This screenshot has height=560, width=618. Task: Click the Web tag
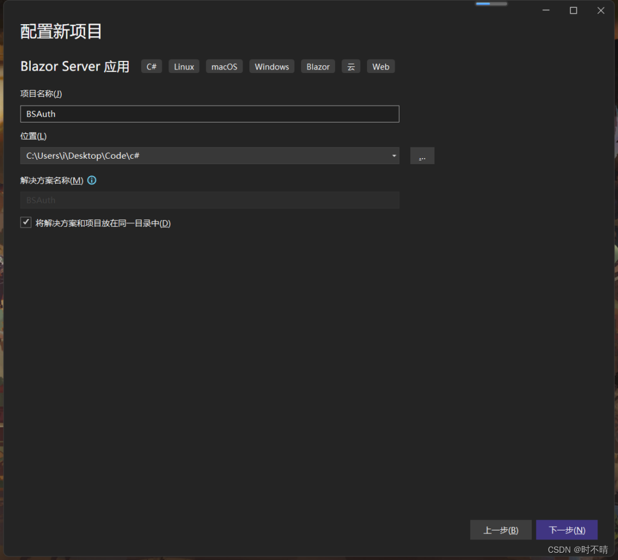click(380, 66)
